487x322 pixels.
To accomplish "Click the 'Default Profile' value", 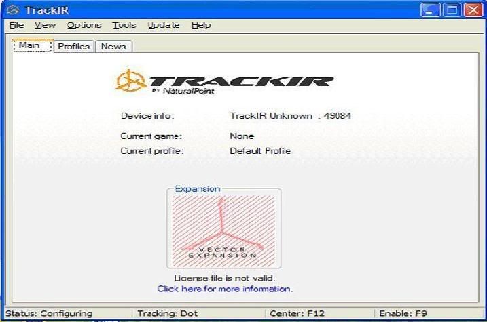I will click(x=260, y=151).
